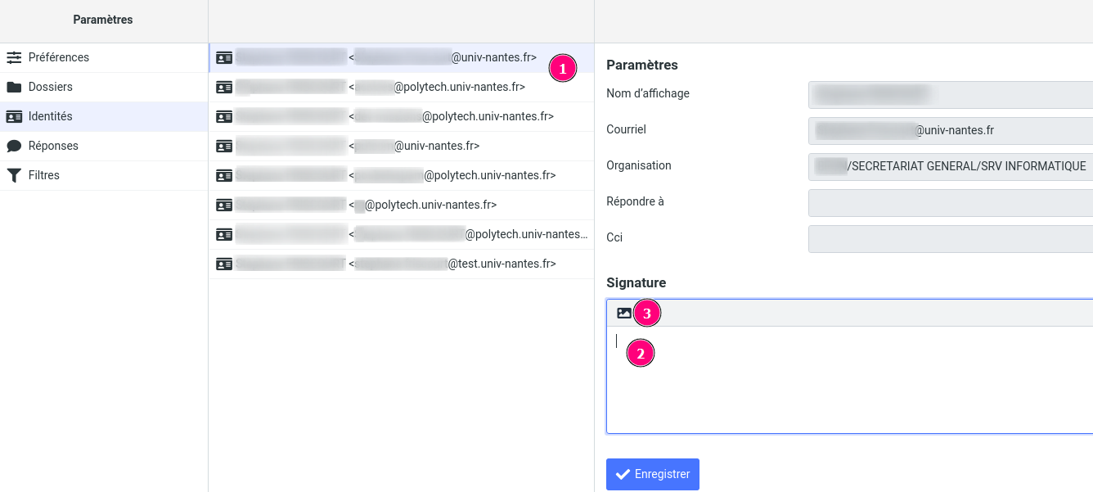1093x492 pixels.
Task: Focus the Cci input field
Action: coord(951,238)
